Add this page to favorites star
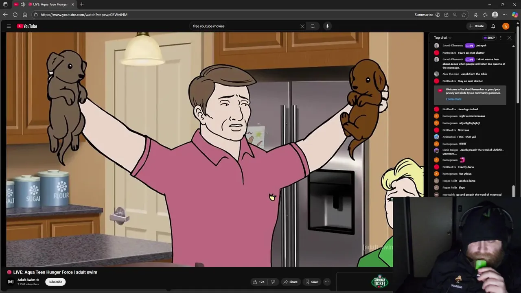The height and width of the screenshot is (293, 521). pos(464,15)
